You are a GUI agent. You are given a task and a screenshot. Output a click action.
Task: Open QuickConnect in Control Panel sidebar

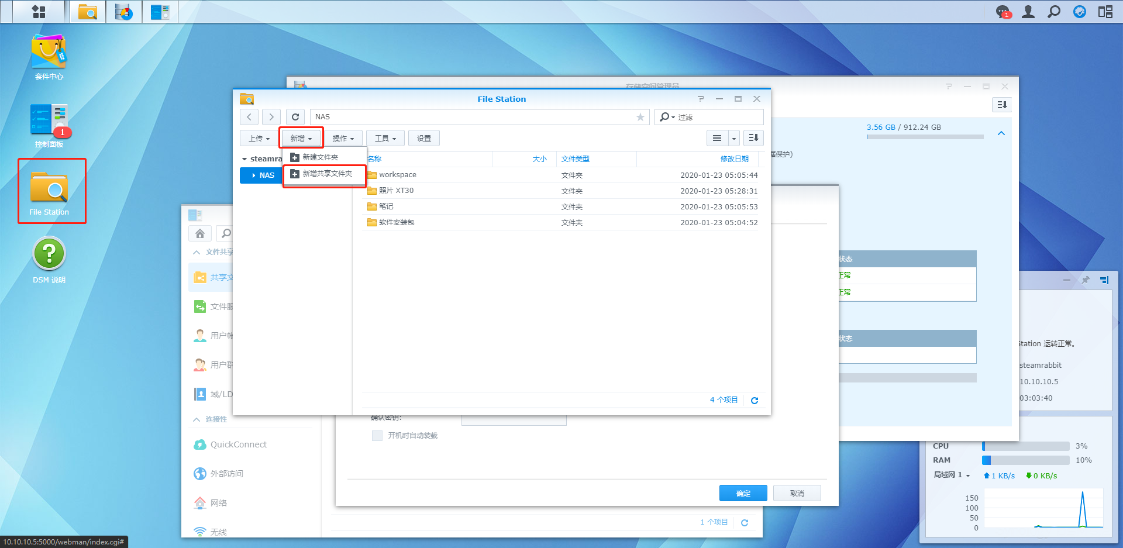230,444
